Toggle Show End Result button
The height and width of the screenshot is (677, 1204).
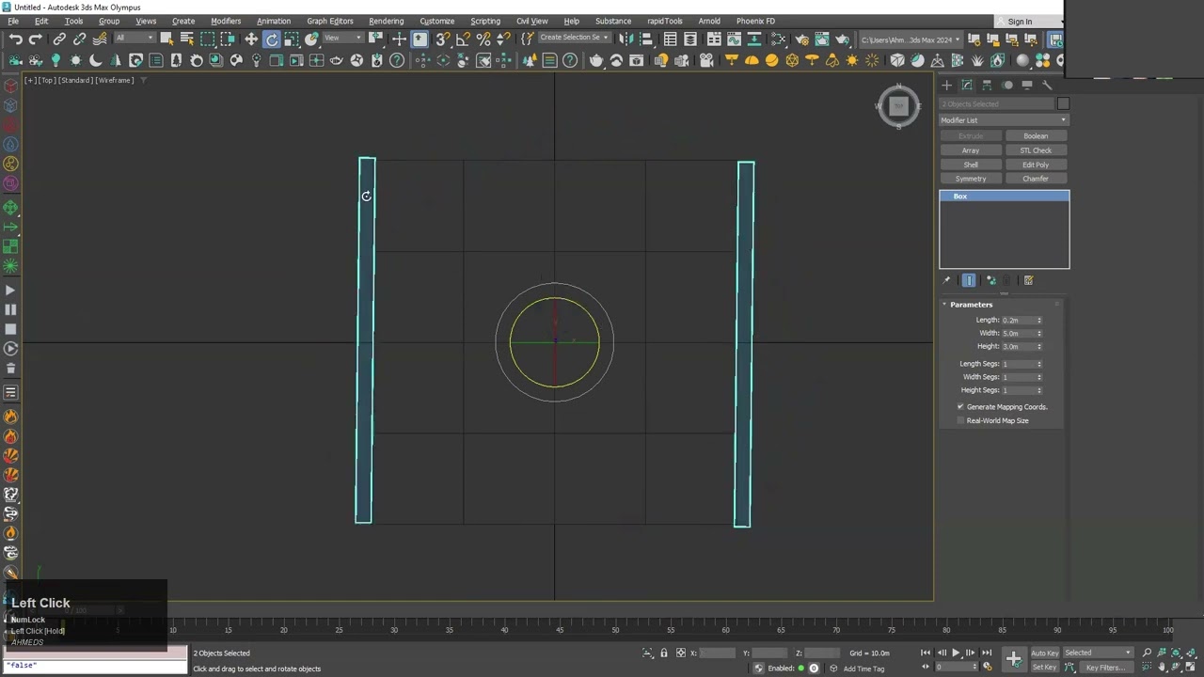tap(969, 280)
